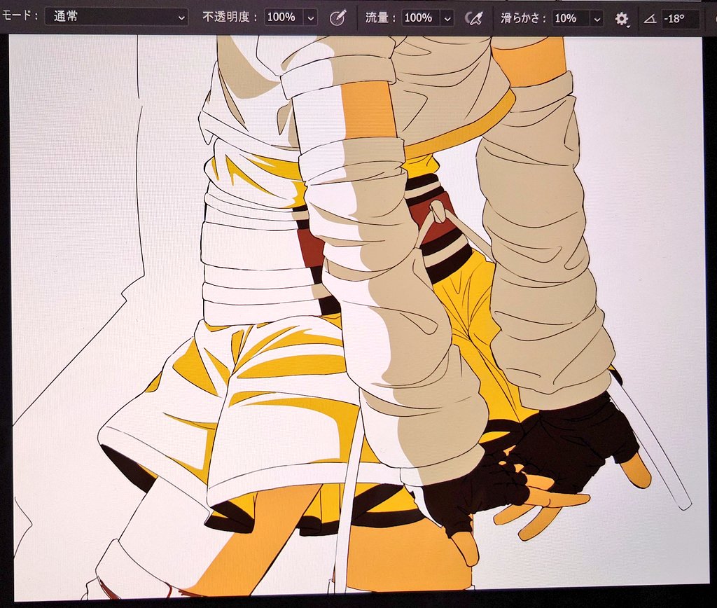The height and width of the screenshot is (608, 717).
Task: Click the 流量 flow label
Action: tap(380, 18)
